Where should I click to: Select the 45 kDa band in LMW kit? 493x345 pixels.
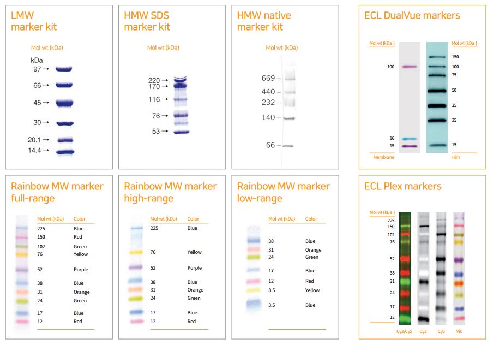point(64,103)
